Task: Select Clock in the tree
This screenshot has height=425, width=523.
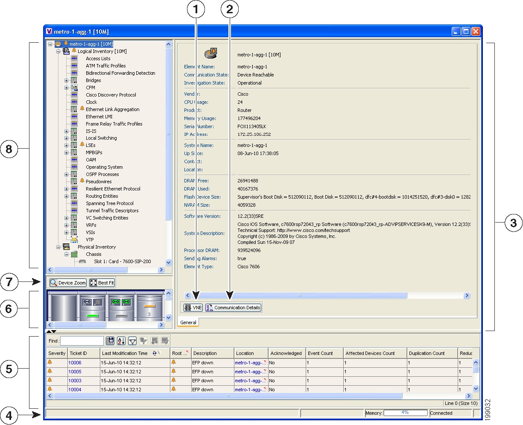Action: [x=91, y=102]
